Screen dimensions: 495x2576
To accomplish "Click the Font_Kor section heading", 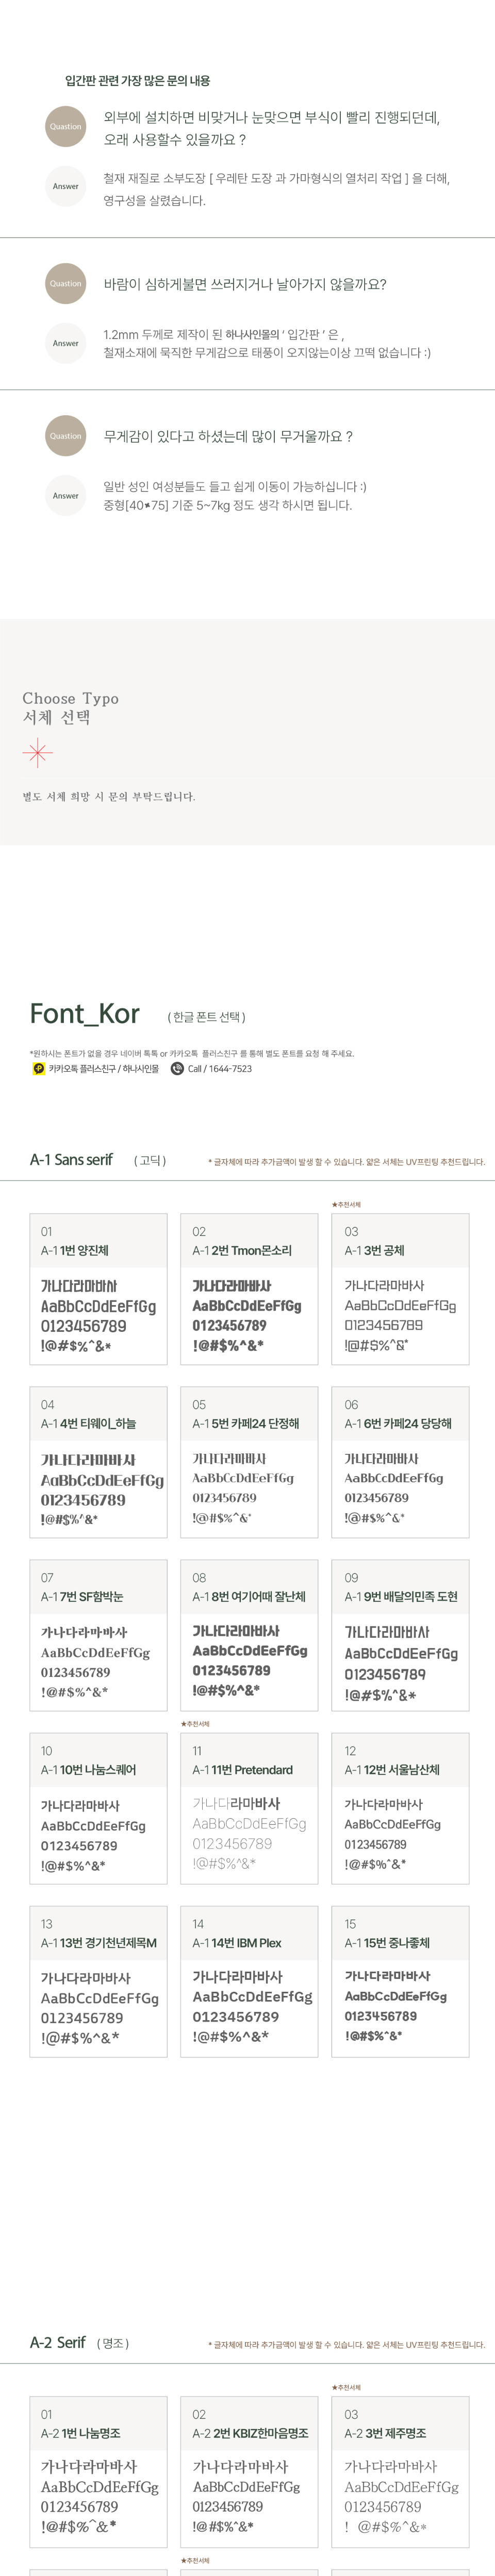I will 85,1014.
